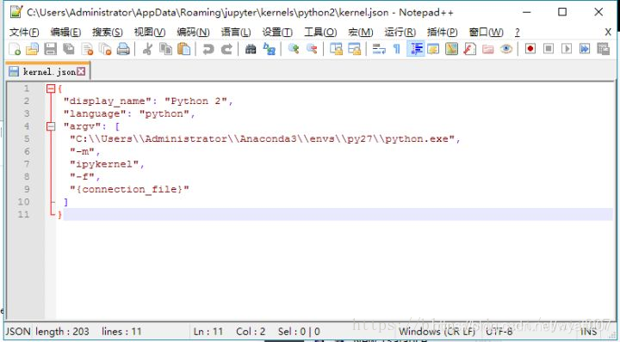Screen dimensions: 620x342
Task: Create a new file with toolbar icon
Action: coord(15,49)
